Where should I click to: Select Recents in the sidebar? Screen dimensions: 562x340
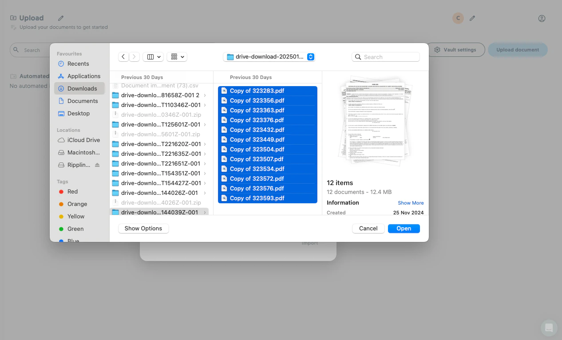(79, 63)
